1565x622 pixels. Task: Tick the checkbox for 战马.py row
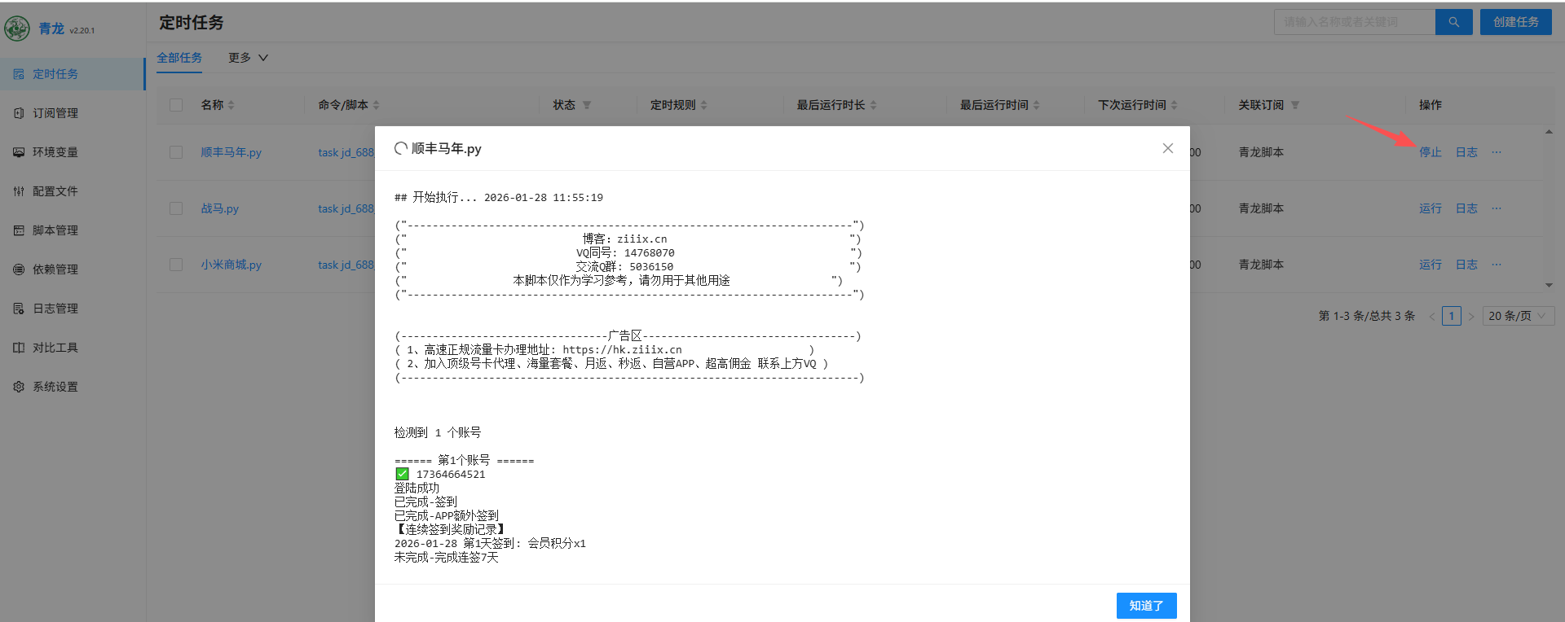pos(176,208)
